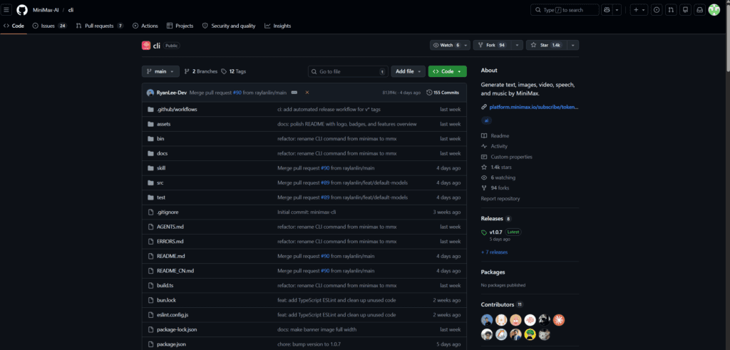Viewport: 730px width, 350px height.
Task: Open the 155 Commits history
Action: [443, 93]
